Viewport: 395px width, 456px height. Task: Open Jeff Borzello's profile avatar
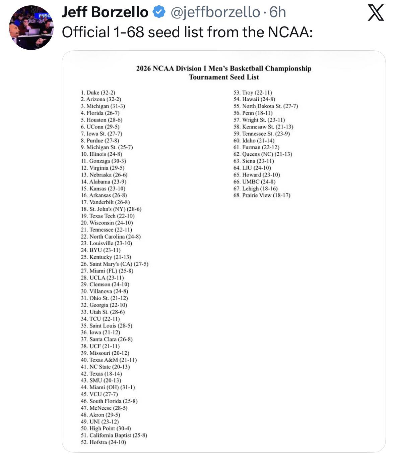pos(31,28)
